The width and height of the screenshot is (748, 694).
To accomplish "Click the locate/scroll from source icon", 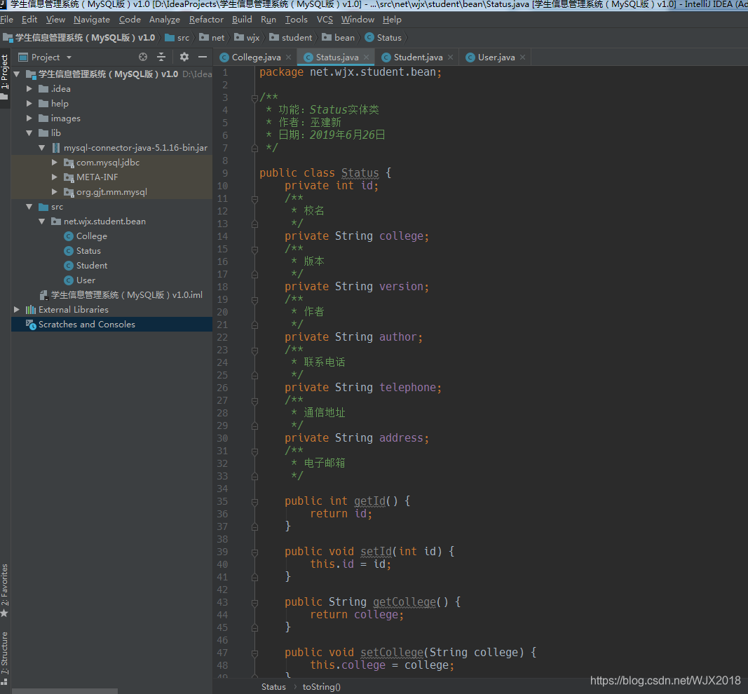I will point(142,57).
